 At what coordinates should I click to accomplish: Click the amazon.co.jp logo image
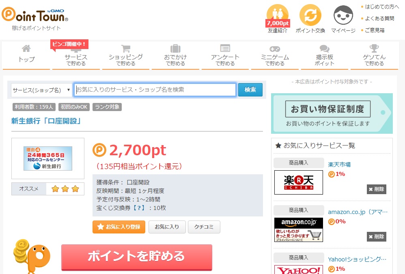[x=299, y=230]
